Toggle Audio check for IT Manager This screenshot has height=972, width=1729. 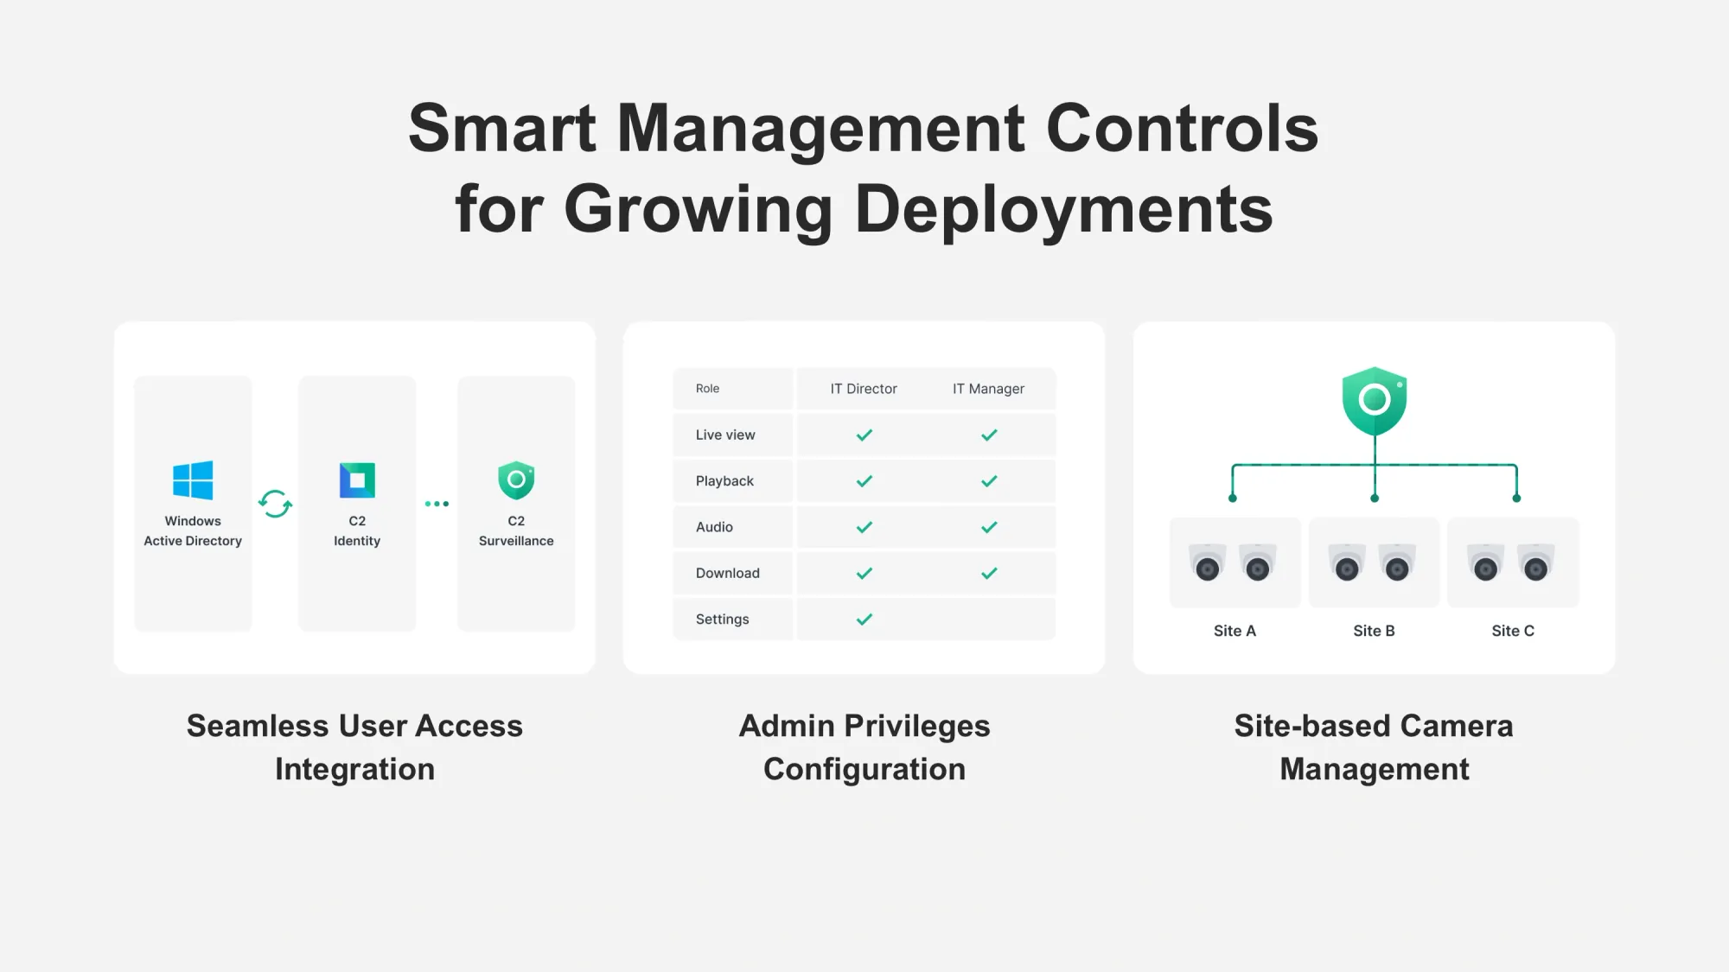point(989,527)
